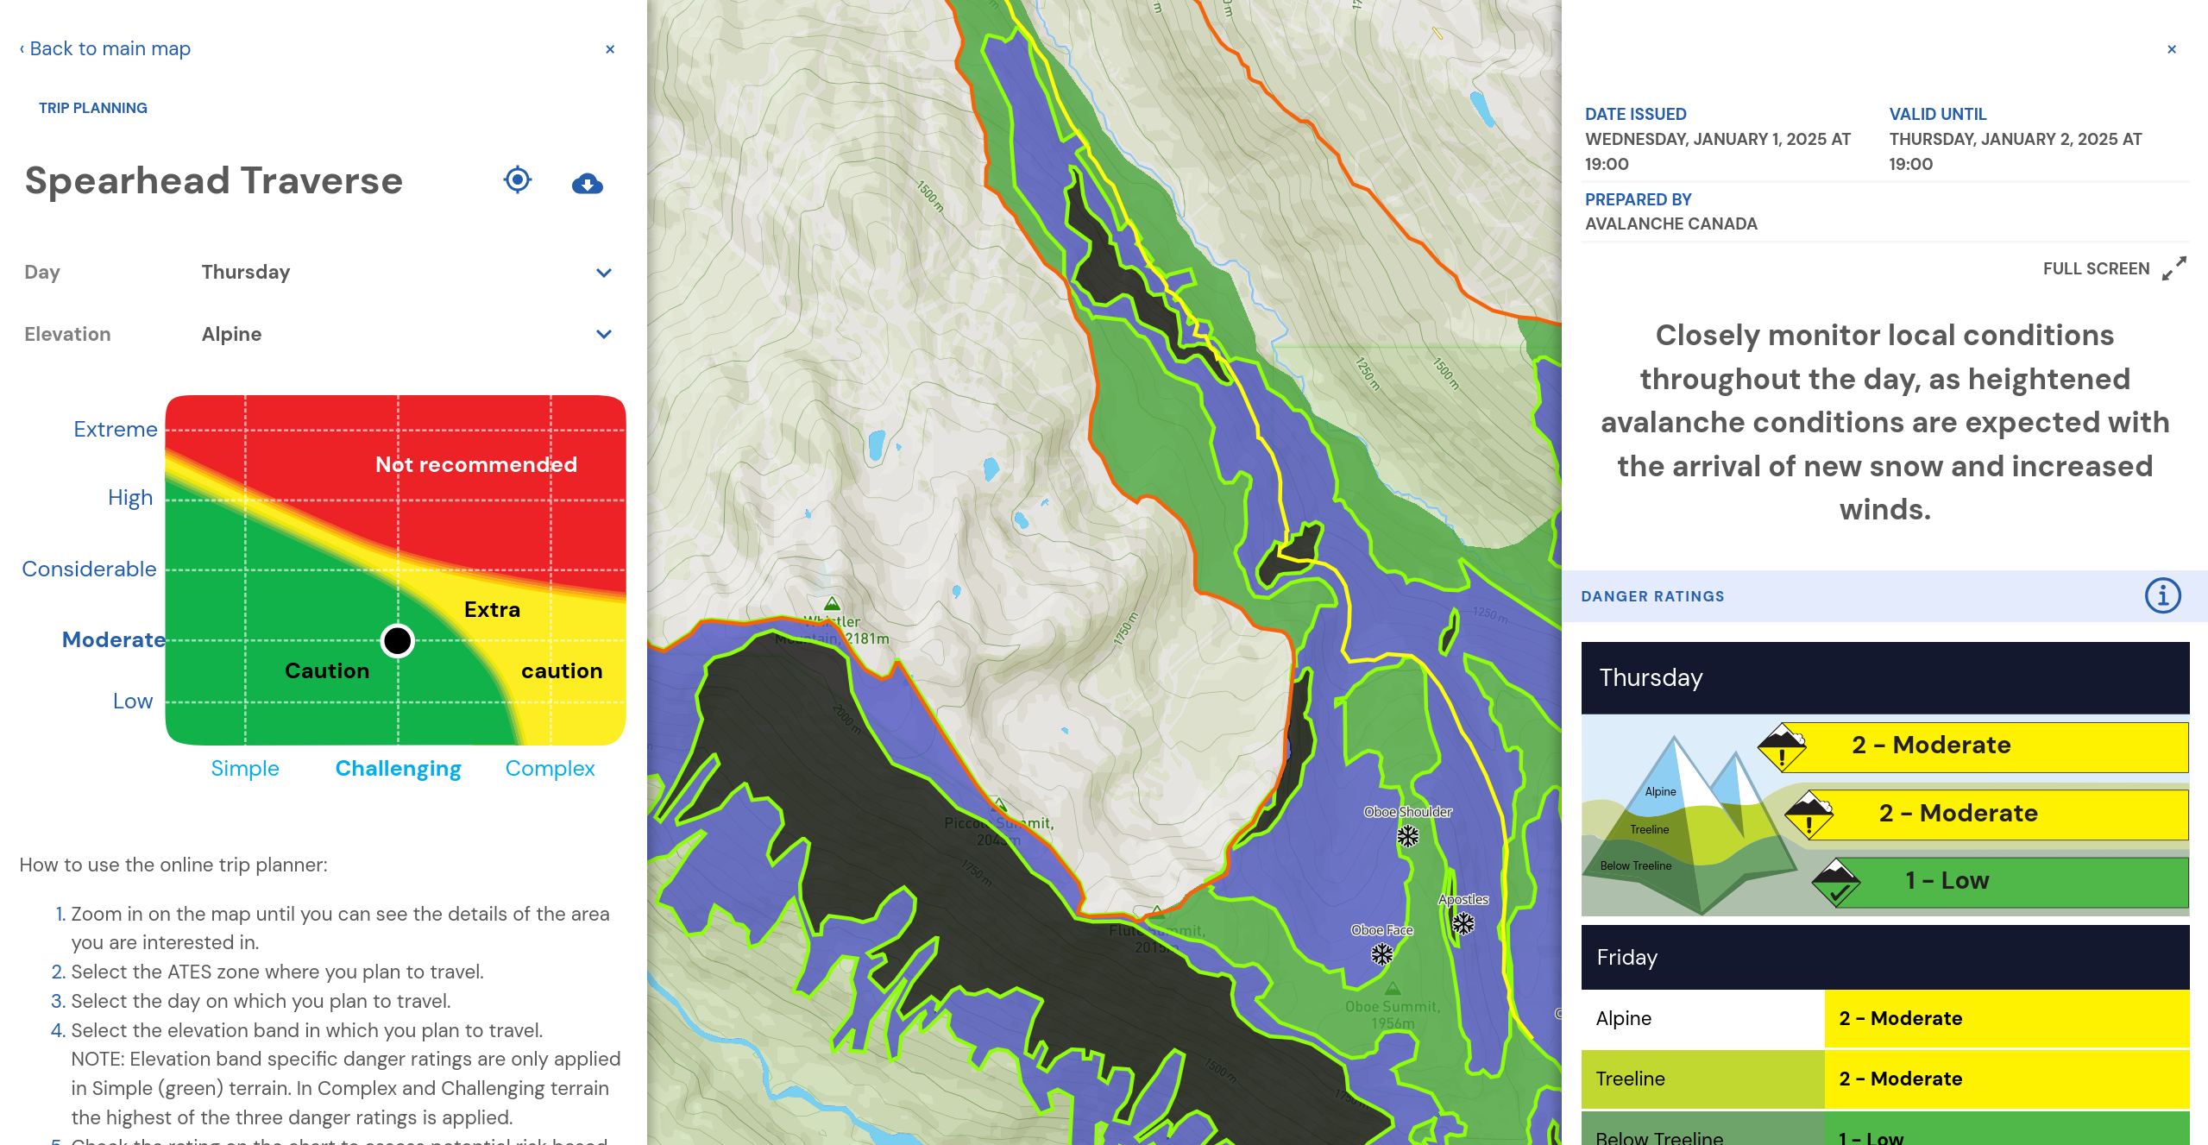The width and height of the screenshot is (2208, 1145).
Task: Click the Oboe Face snowflake marker
Action: point(1382,953)
